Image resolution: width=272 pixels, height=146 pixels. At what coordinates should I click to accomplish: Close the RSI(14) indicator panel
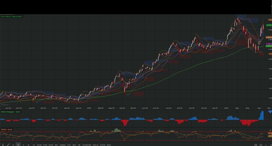tap(270, 130)
